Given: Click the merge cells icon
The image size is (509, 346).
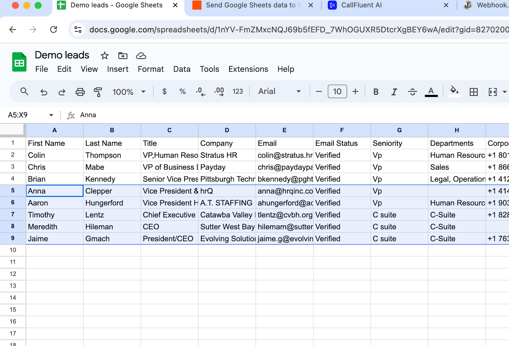Looking at the screenshot, I should tap(492, 92).
